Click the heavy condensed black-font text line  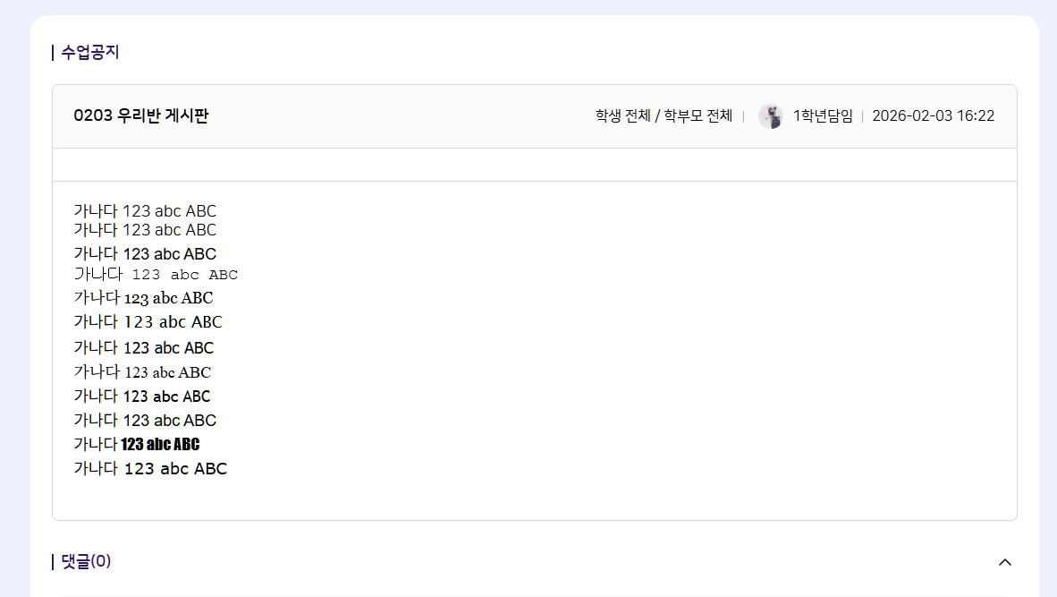(137, 444)
